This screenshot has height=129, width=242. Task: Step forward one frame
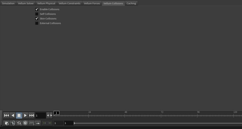pos(51,115)
